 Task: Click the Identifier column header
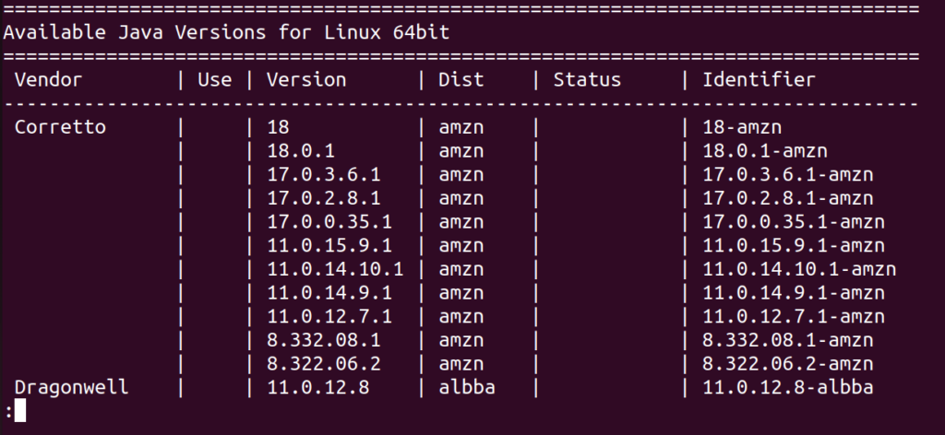[x=759, y=80]
